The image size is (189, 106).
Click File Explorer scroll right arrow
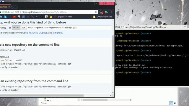(131, 100)
